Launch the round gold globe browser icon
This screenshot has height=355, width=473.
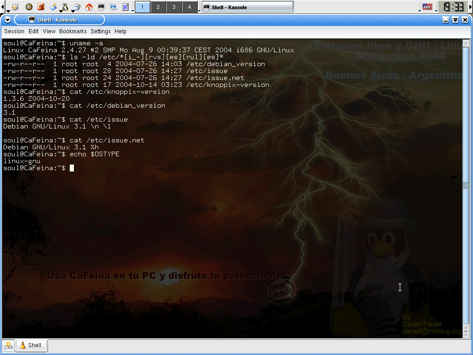coord(29,6)
